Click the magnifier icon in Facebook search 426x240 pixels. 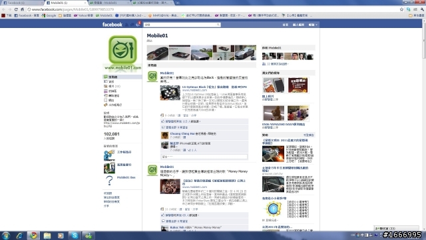tap(218, 25)
